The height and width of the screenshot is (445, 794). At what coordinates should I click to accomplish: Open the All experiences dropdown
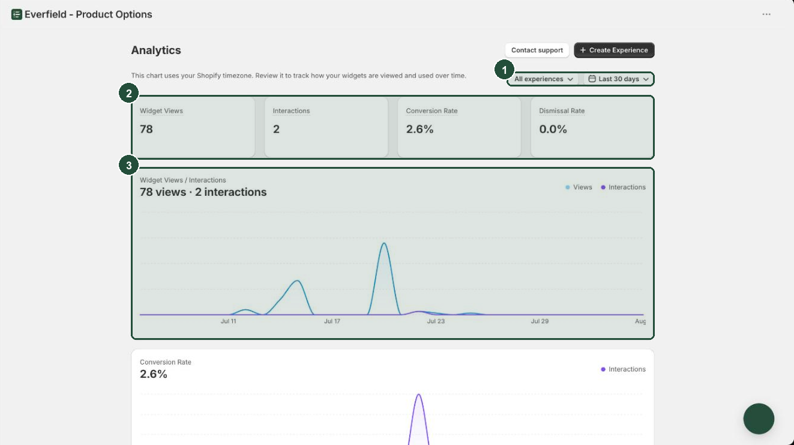[544, 79]
